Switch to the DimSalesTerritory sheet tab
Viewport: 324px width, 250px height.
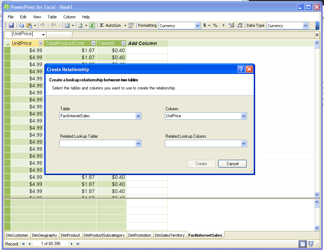click(170, 235)
